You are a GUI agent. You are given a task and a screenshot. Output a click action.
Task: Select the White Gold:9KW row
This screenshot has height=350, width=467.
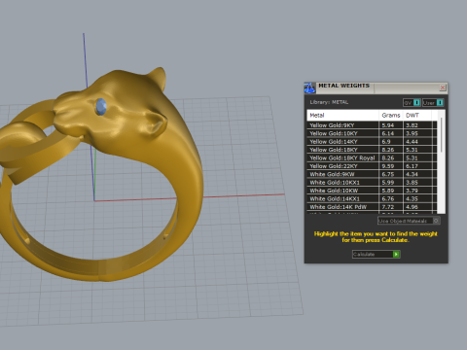point(372,174)
